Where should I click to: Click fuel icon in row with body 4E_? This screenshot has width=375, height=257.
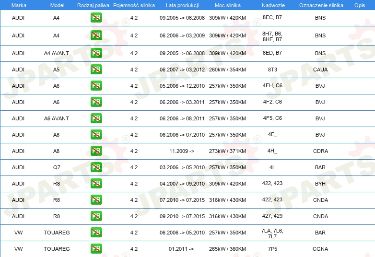pyautogui.click(x=96, y=135)
